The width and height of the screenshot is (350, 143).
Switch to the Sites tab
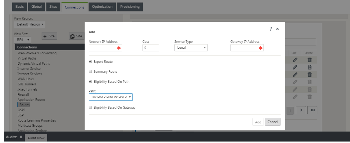pyautogui.click(x=53, y=7)
